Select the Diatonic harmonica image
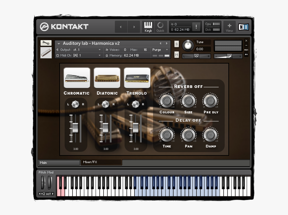Viewport: 288px width, 215px height. [107, 78]
